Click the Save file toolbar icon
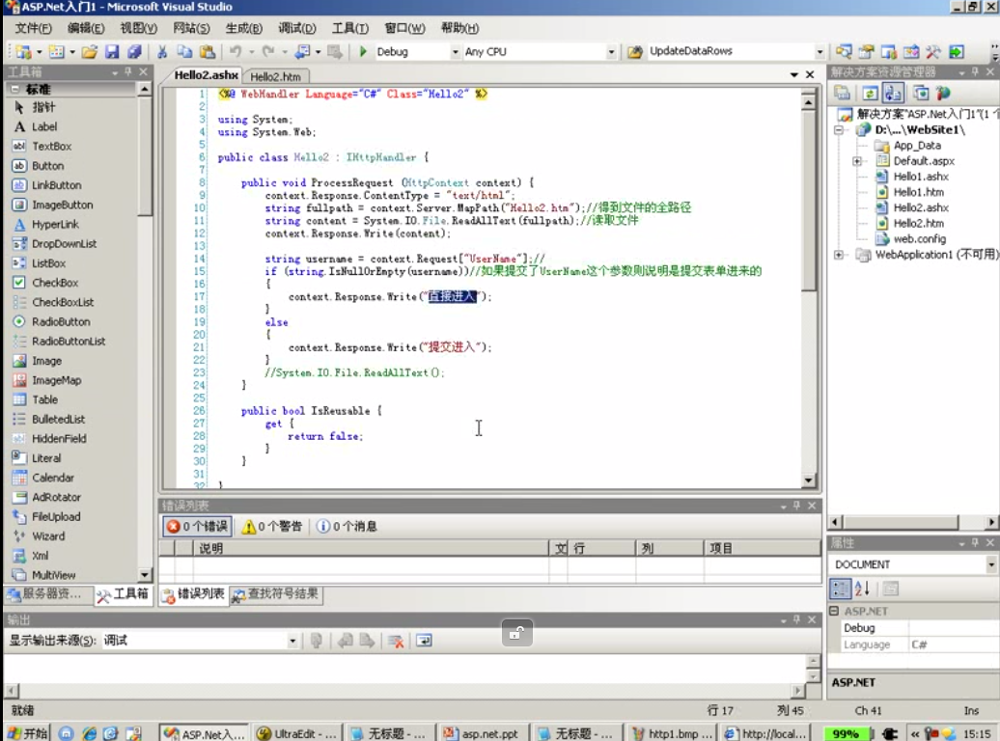The image size is (1000, 741). tap(112, 52)
